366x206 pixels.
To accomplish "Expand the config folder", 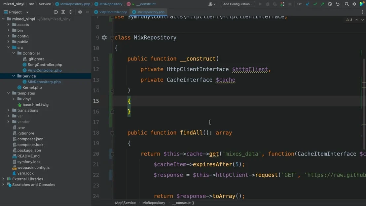I will [8, 36].
